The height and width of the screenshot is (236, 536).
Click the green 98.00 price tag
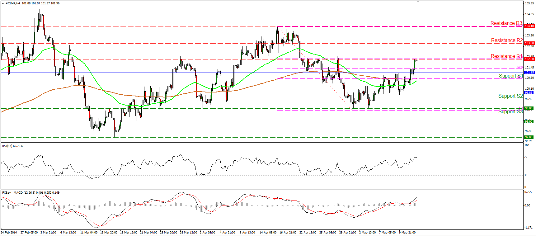point(529,122)
